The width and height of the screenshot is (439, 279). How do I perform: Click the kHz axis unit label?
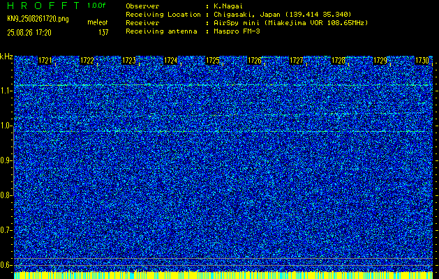click(6, 56)
